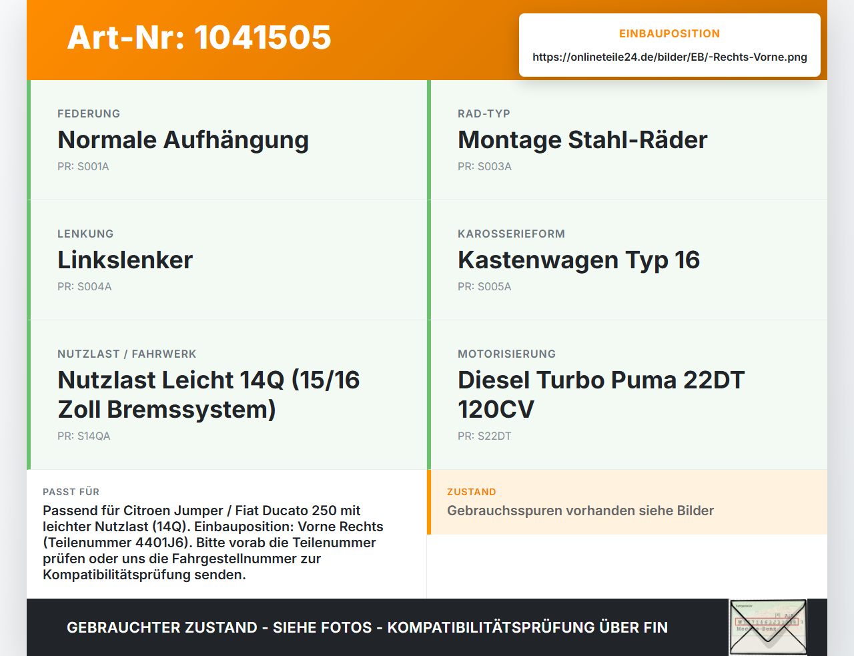Click 'Diesel Turbo Puma 22DT 120CV' value
854x656 pixels.
click(601, 394)
